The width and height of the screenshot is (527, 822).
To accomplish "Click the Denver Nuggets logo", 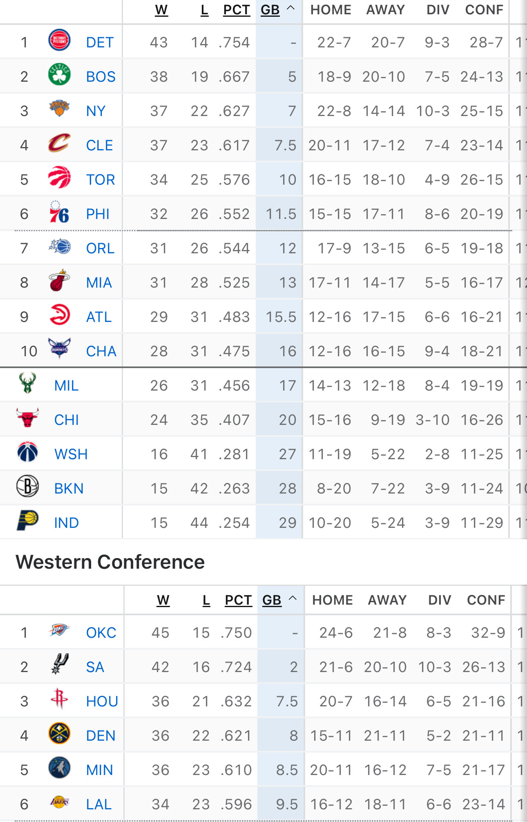I will tap(59, 733).
